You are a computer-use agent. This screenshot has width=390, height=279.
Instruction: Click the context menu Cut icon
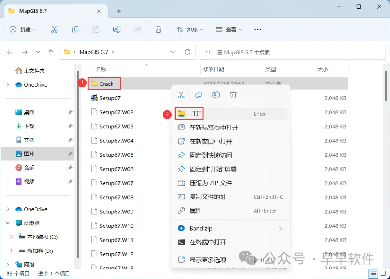click(x=181, y=95)
